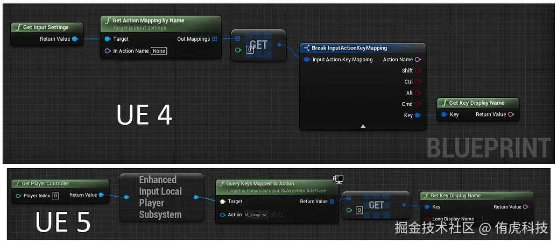Image resolution: width=557 pixels, height=244 pixels.
Task: Click the browse magnifier icon next to IA_Jump
Action: pos(280,215)
